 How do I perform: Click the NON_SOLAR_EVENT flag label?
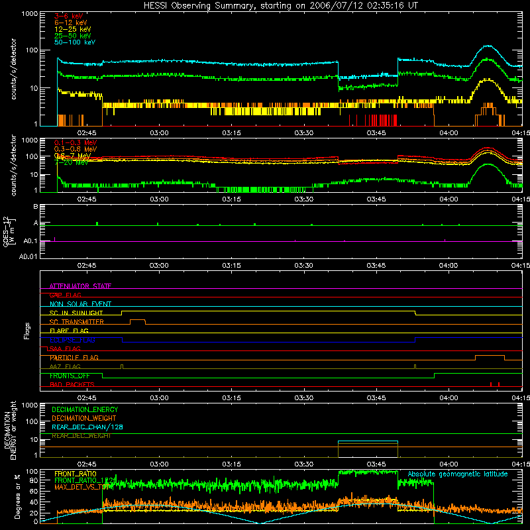pyautogui.click(x=80, y=304)
